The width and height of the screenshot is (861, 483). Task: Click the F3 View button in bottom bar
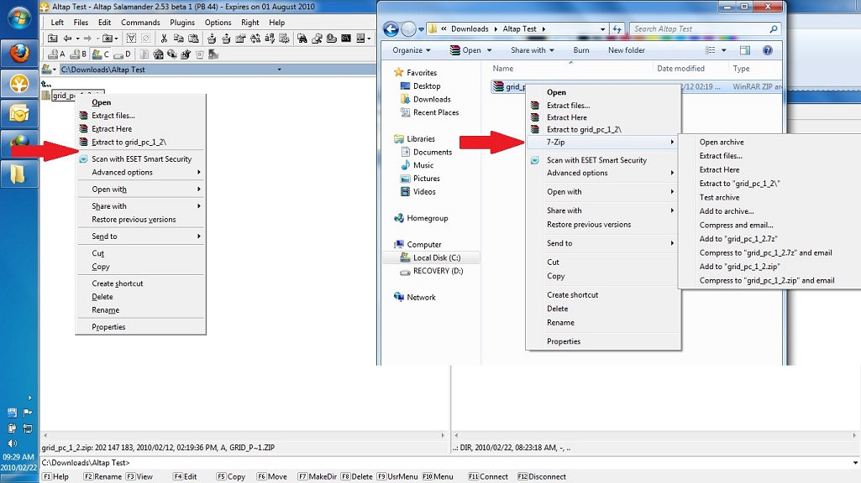point(139,476)
